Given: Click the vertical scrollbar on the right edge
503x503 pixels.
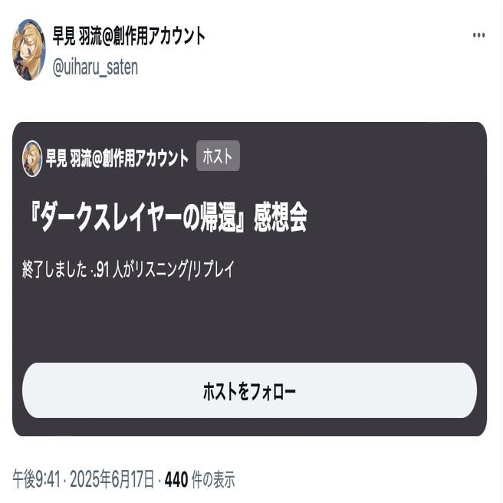Looking at the screenshot, I should point(501,251).
